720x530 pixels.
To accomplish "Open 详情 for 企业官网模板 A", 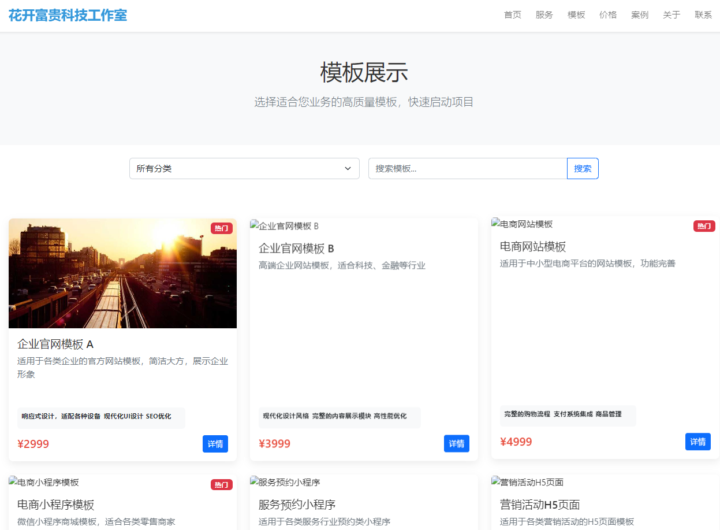I will (x=215, y=444).
